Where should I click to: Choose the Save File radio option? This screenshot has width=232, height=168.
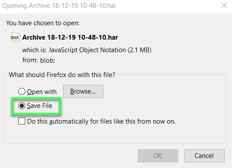22,106
